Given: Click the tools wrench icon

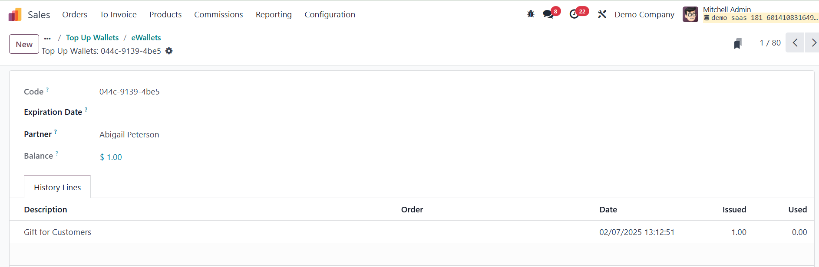Looking at the screenshot, I should coord(602,14).
